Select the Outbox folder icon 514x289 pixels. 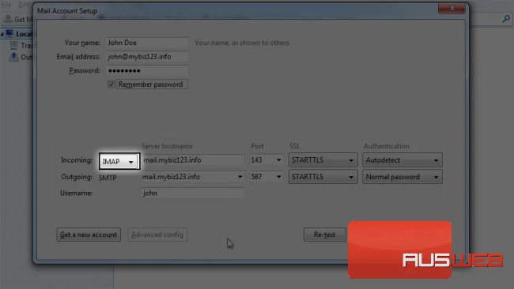[13, 57]
